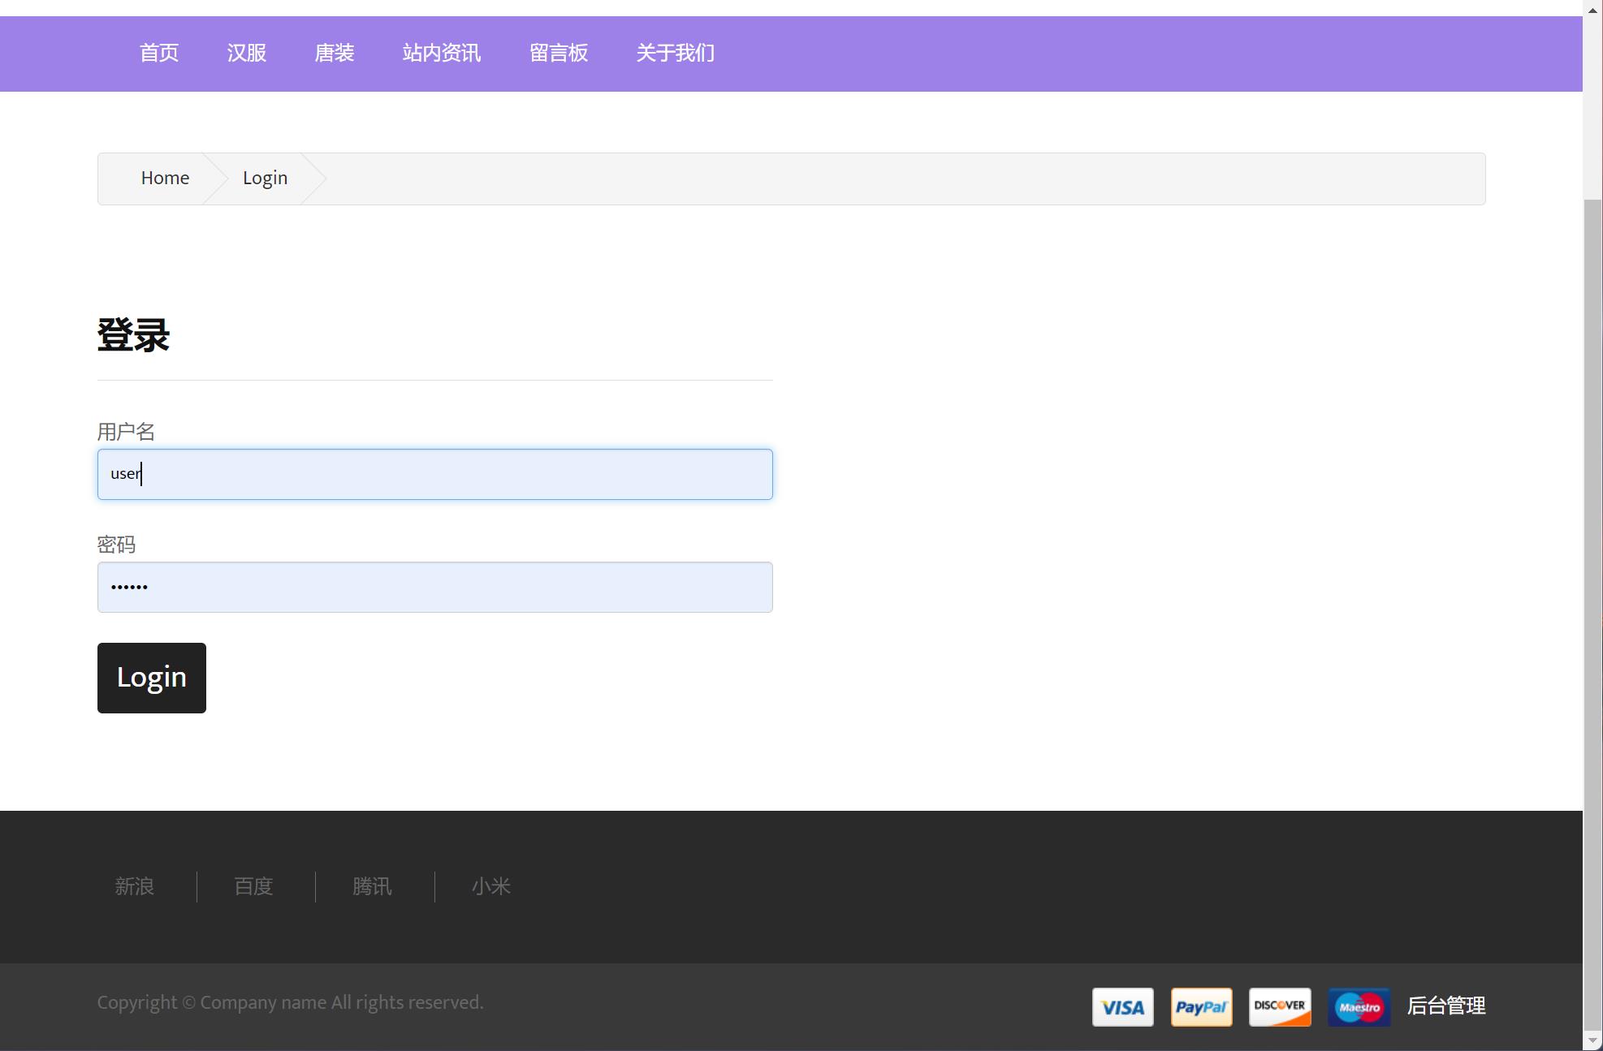Open the 新浪 footer link
Screen dimensions: 1603x1051
[135, 886]
